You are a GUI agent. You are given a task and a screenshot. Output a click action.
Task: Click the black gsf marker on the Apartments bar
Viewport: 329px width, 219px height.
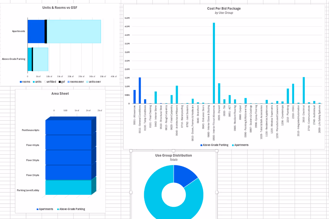pos(46,31)
